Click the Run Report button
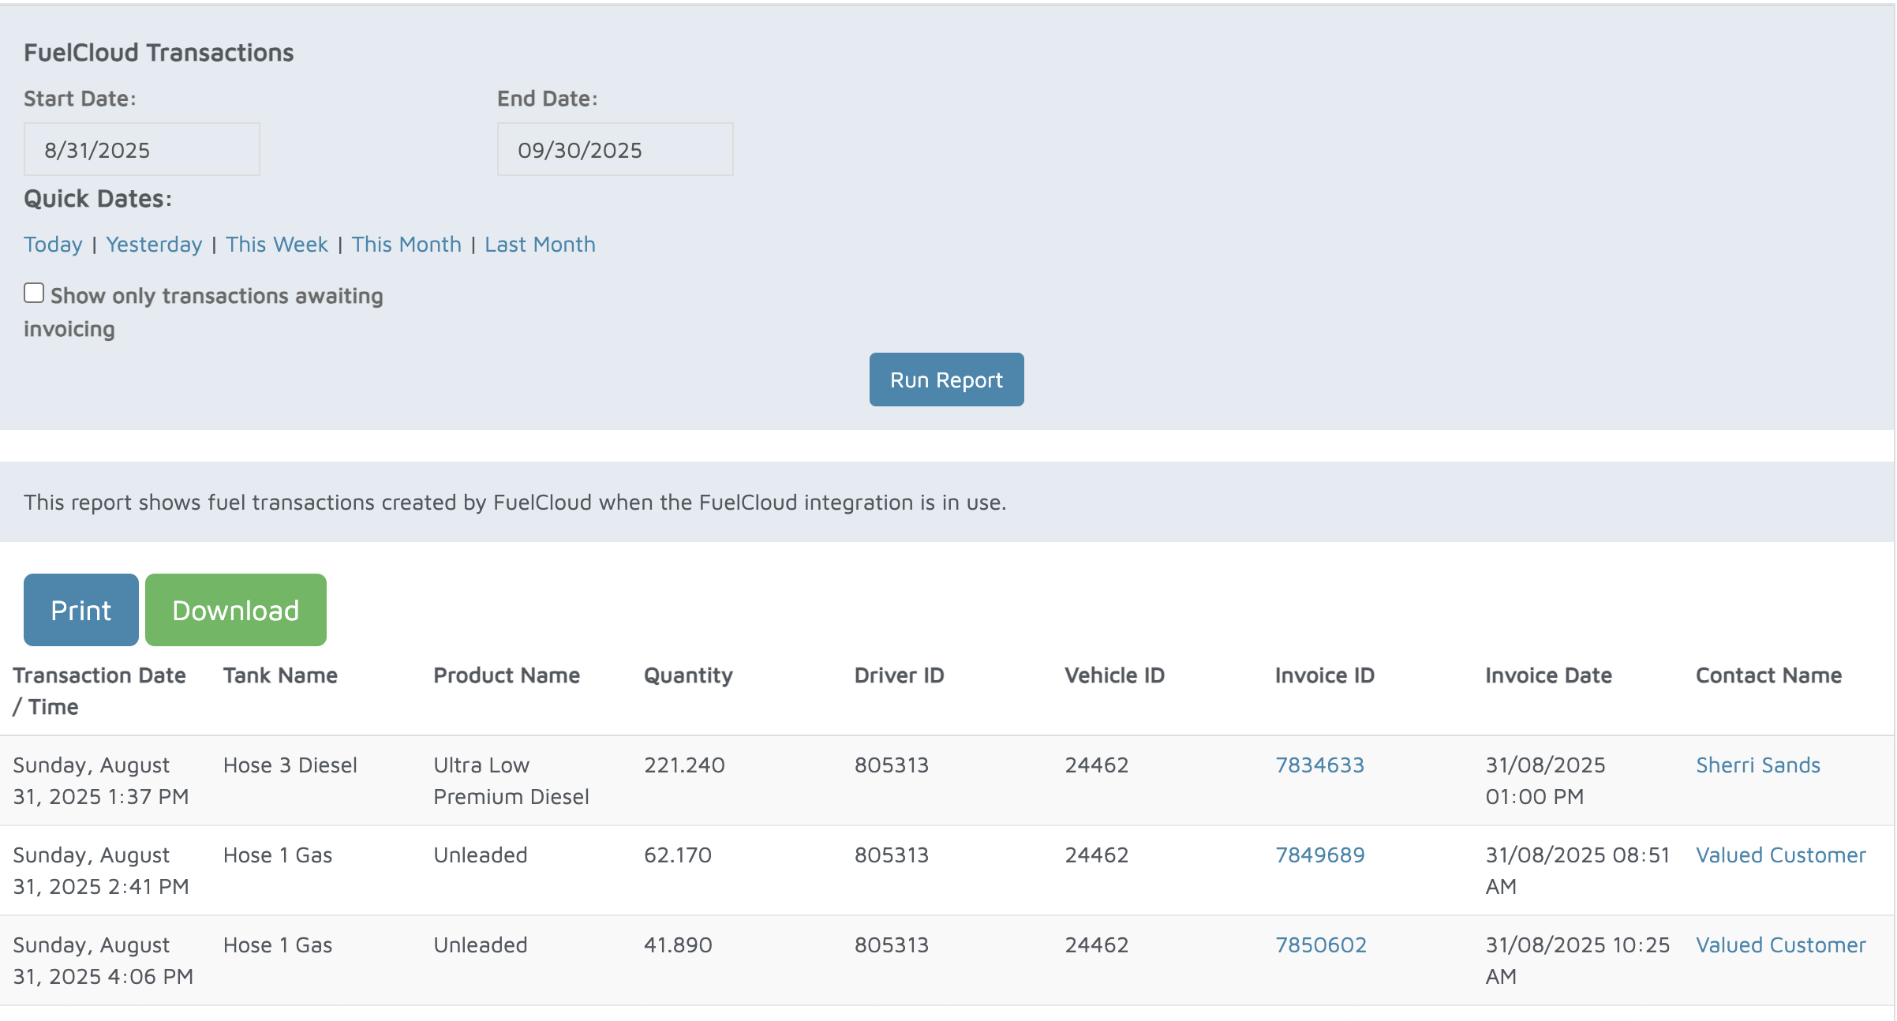The width and height of the screenshot is (1897, 1021). pos(946,380)
